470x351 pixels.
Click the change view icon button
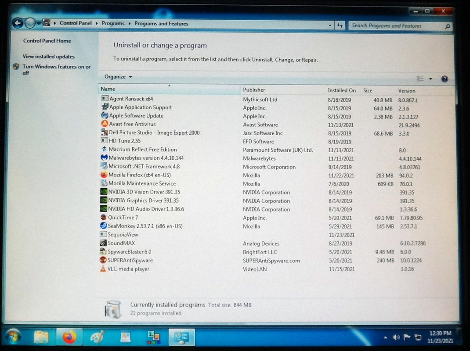click(420, 79)
